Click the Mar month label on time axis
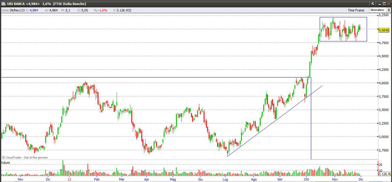392x182 pixels. (122, 179)
